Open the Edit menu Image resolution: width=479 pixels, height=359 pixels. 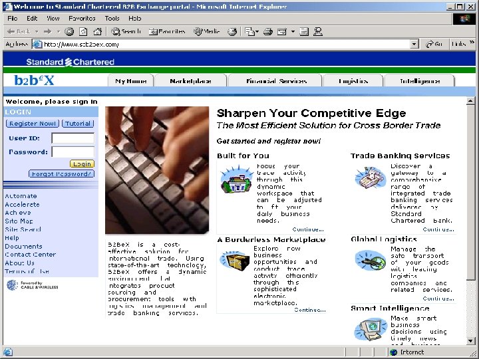coord(32,19)
